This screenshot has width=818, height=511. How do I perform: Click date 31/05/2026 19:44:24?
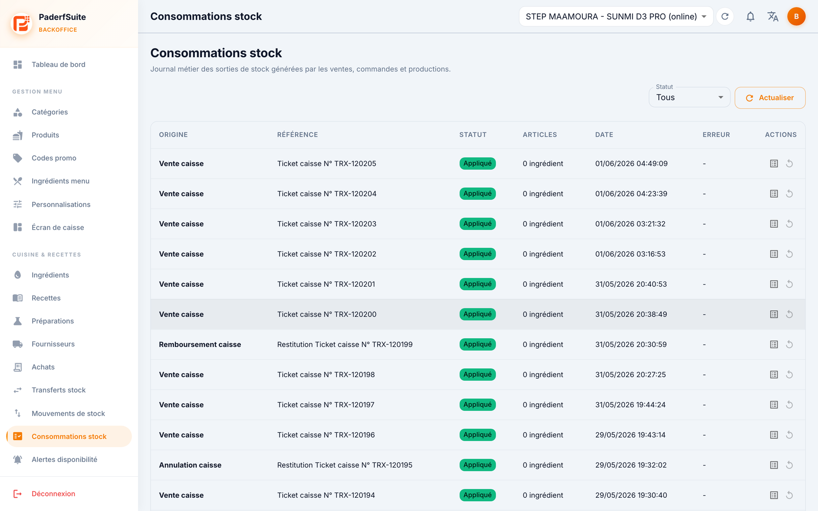click(630, 405)
